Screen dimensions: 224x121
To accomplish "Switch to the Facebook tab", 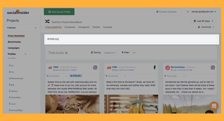I will click(70, 27).
